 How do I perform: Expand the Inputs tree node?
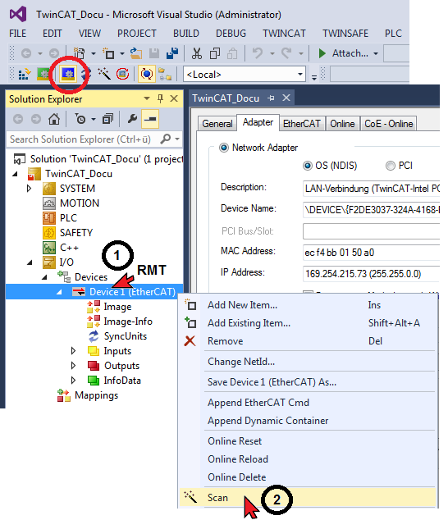pyautogui.click(x=73, y=351)
